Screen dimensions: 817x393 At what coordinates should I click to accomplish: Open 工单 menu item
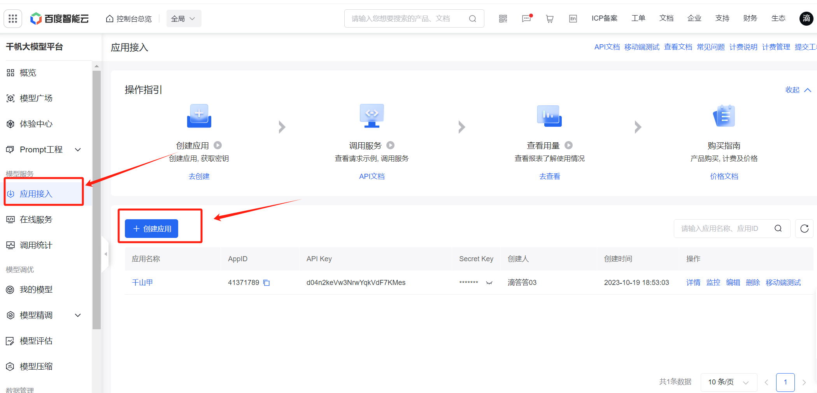(x=638, y=18)
